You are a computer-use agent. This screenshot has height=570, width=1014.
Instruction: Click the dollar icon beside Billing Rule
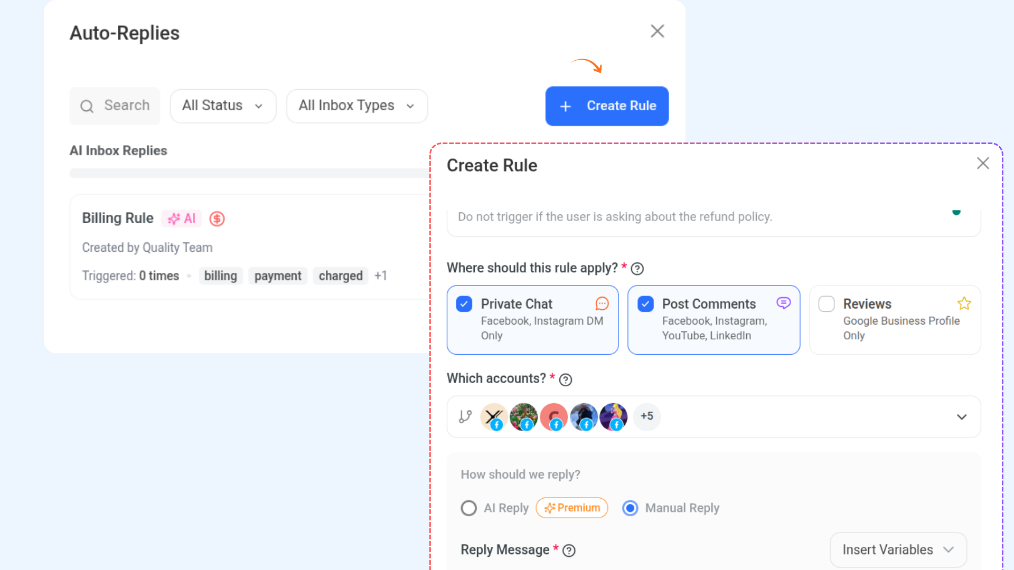[x=217, y=218]
